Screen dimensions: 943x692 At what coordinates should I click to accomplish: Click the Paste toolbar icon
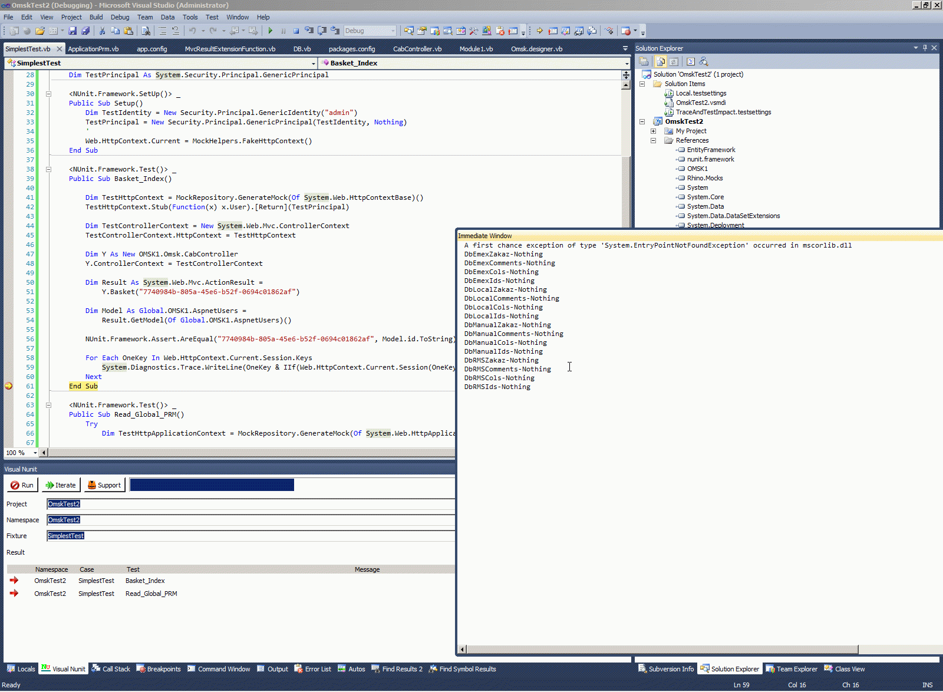128,31
